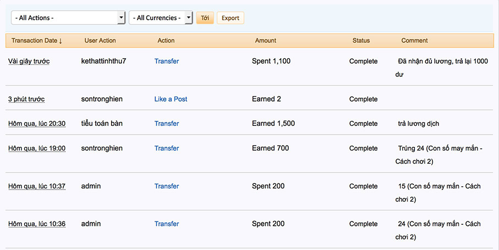The width and height of the screenshot is (499, 250).
Task: Click the Hôm qua, lúc 19:00 timestamp
Action: pyautogui.click(x=37, y=148)
